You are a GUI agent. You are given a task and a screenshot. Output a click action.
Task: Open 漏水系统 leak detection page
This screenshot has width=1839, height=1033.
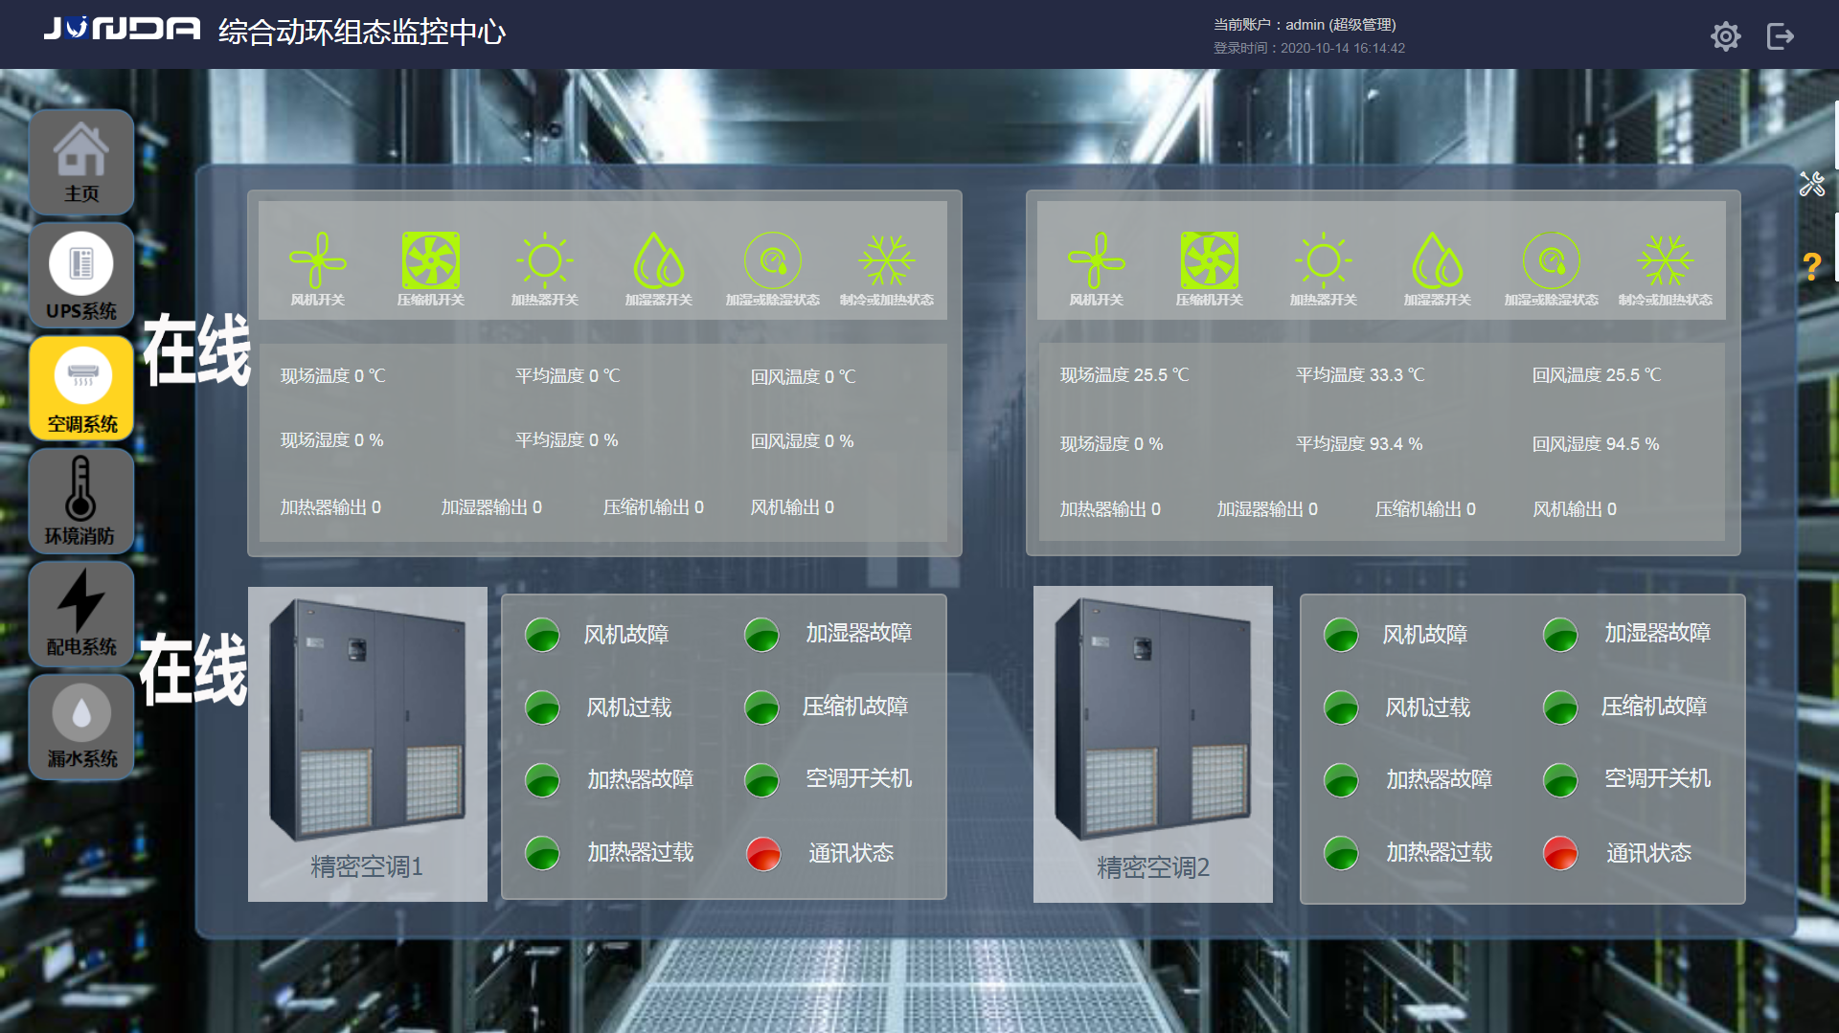click(81, 726)
